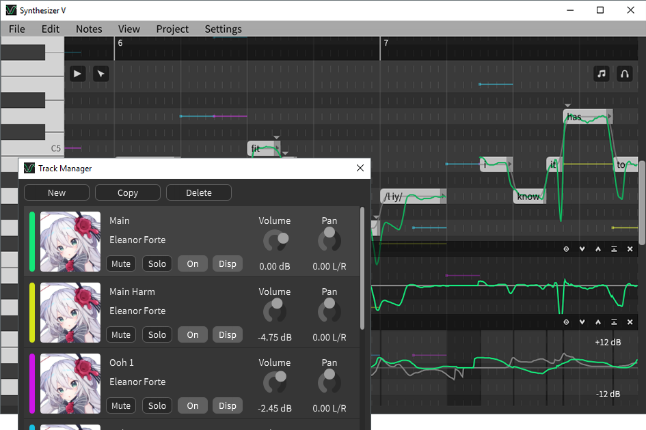The width and height of the screenshot is (646, 430).
Task: Click magenta color swatch of Ooh 1 track
Action: point(32,384)
